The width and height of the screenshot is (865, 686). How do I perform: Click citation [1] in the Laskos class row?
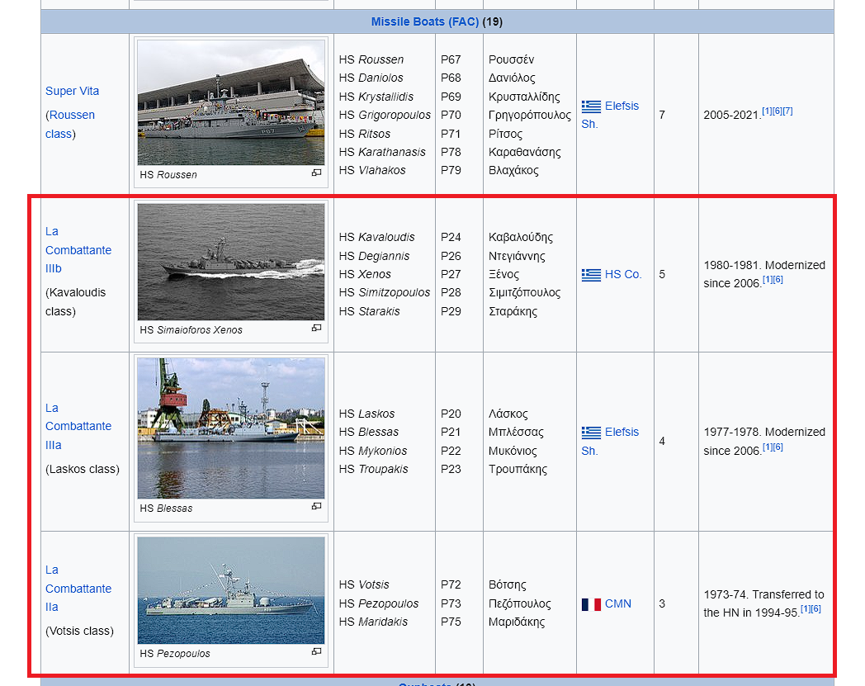click(768, 447)
